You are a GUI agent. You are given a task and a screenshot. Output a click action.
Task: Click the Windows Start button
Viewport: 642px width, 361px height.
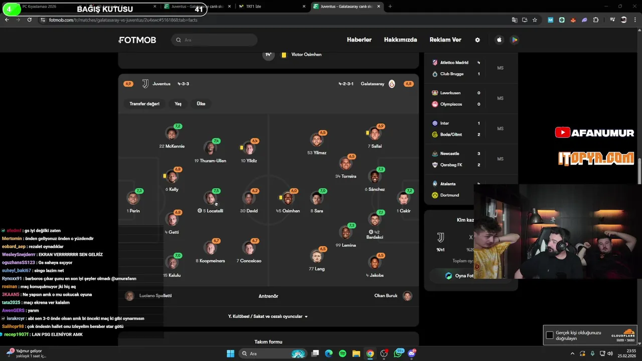(x=230, y=353)
